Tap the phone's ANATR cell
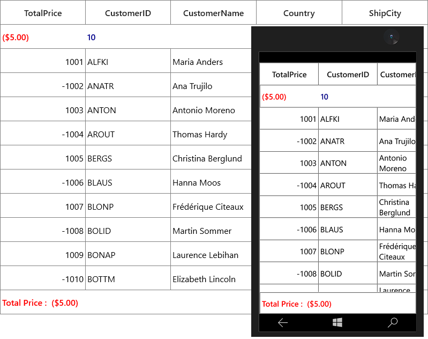Image resolution: width=428 pixels, height=339 pixels. click(348, 141)
